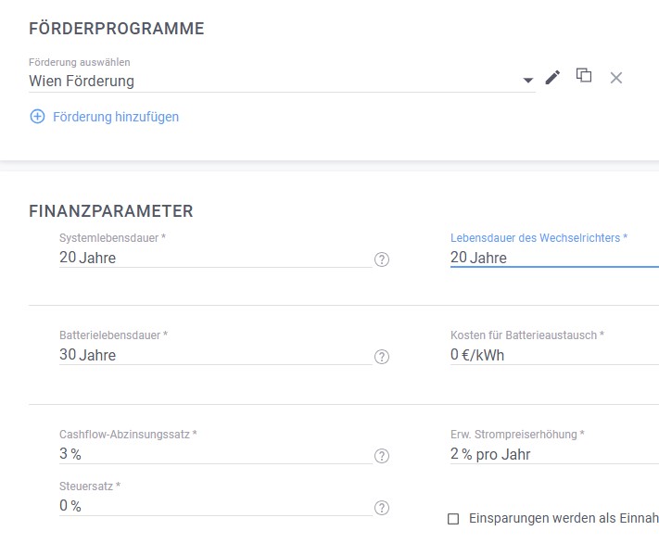Click the Förderung hinzufügen link
Screen dimensions: 659x556
coord(116,117)
